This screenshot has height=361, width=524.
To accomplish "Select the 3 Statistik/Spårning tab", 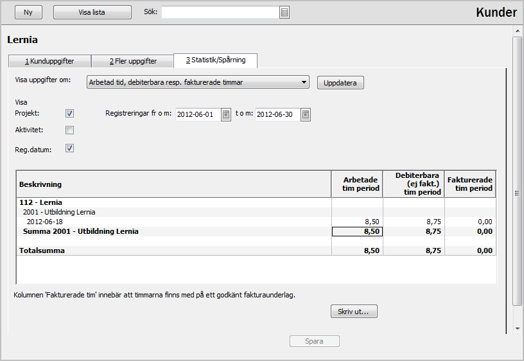I will (x=216, y=60).
